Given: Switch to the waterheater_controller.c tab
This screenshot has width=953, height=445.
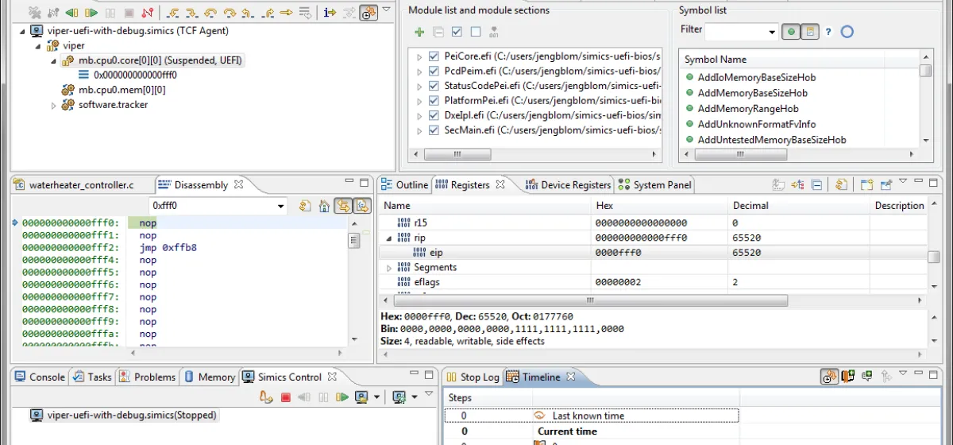Looking at the screenshot, I should (81, 185).
